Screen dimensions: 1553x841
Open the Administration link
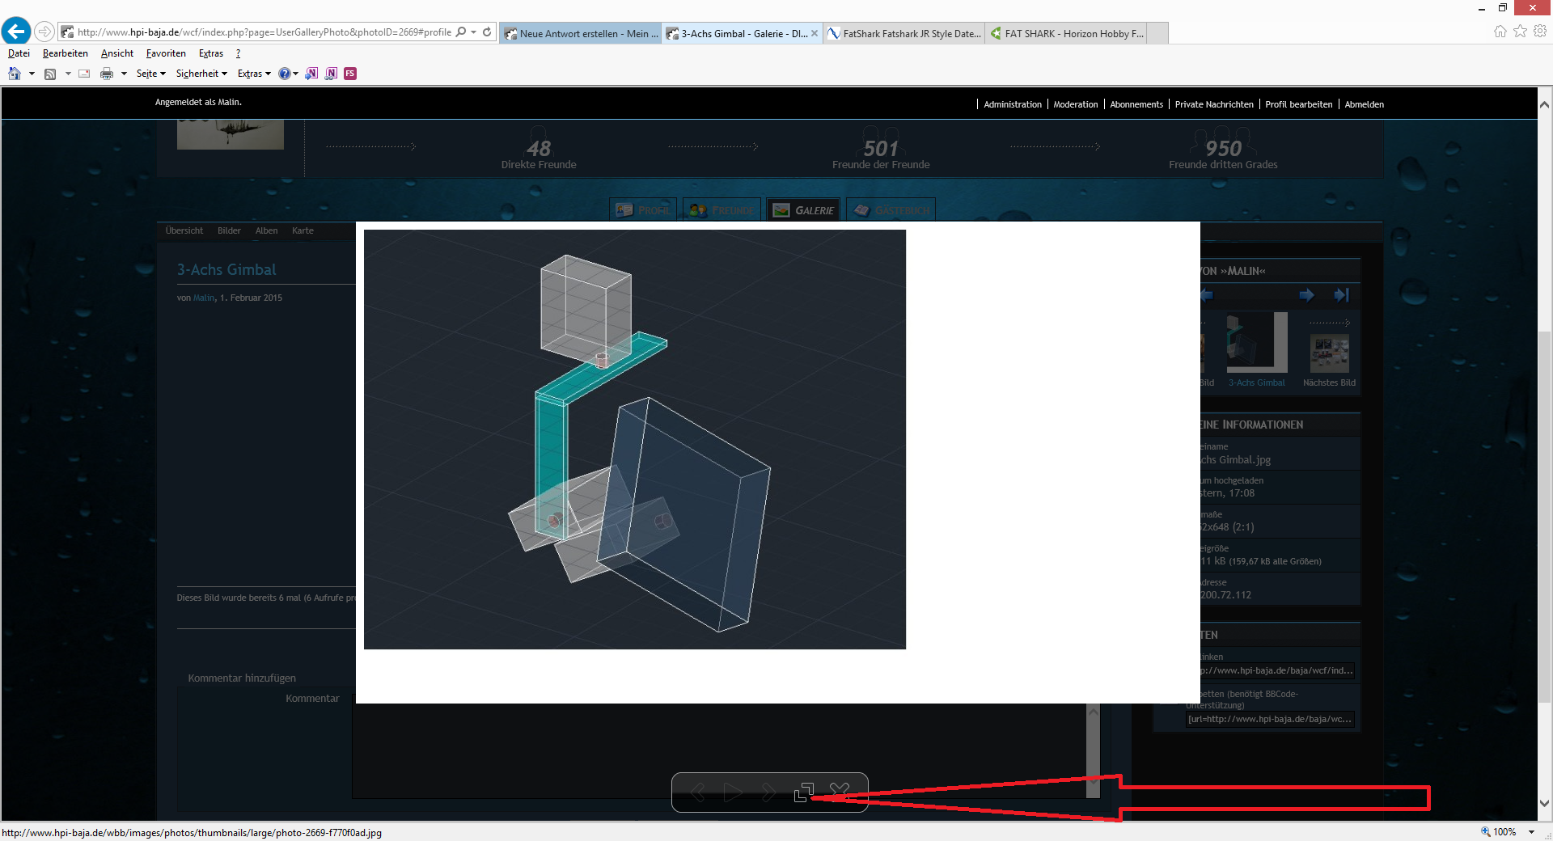pyautogui.click(x=1013, y=104)
